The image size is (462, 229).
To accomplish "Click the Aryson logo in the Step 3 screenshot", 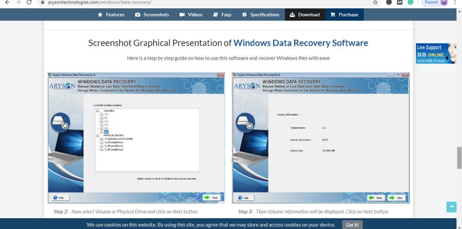I will coord(247,86).
